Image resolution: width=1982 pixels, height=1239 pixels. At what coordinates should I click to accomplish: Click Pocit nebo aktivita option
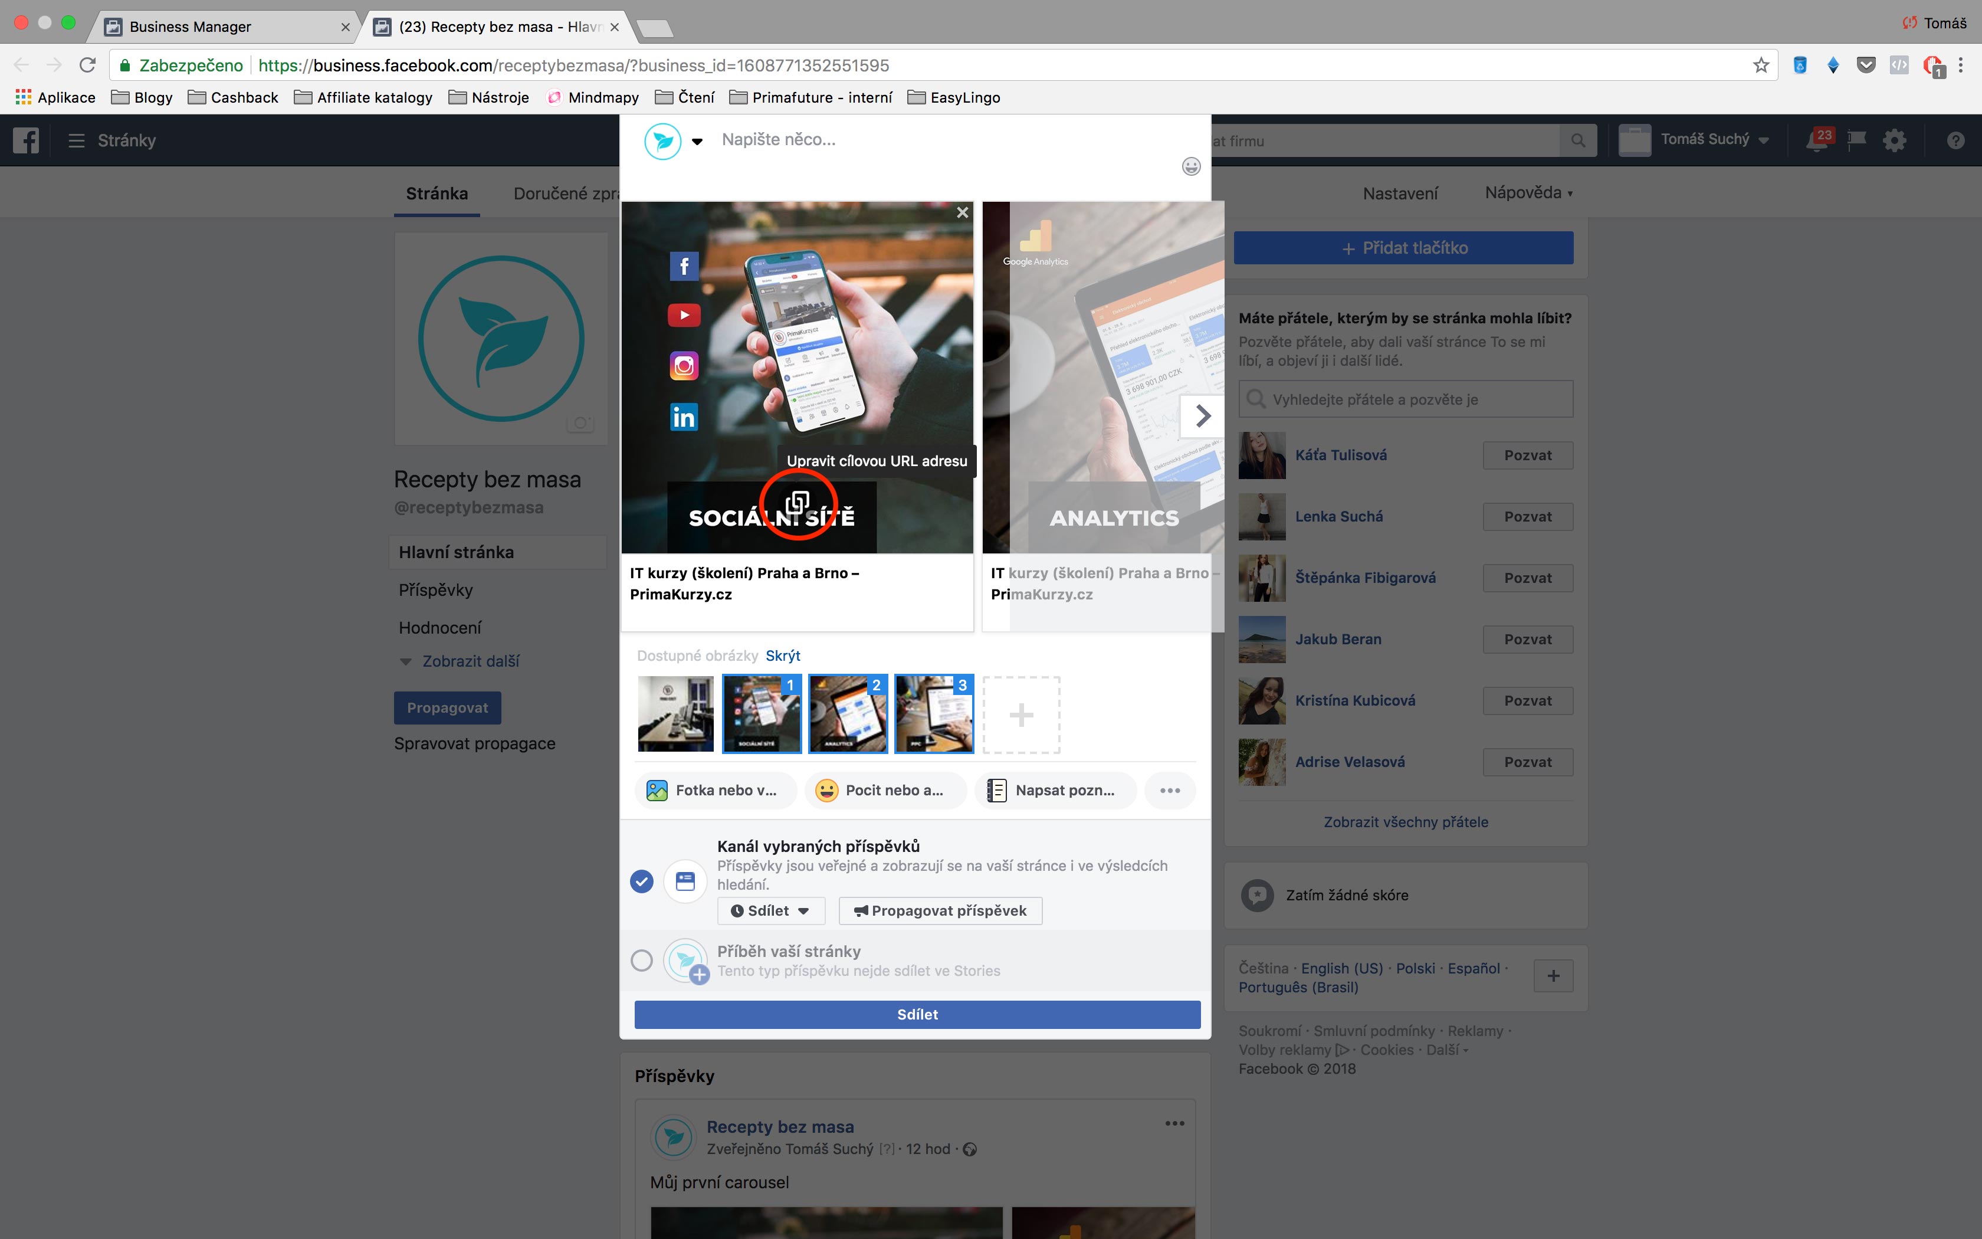pyautogui.click(x=885, y=790)
